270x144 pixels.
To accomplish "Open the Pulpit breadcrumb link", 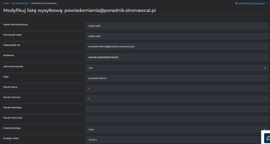I will [x=6, y=3].
